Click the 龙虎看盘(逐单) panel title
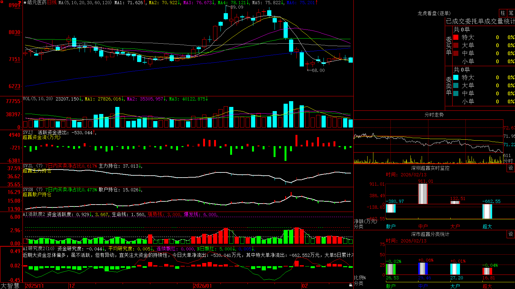 coord(434,13)
